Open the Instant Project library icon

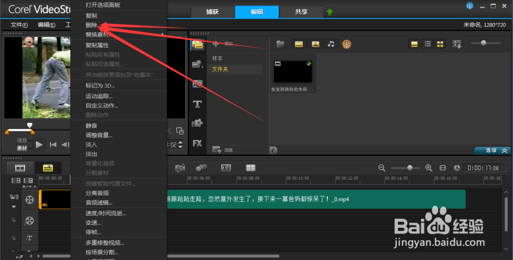click(198, 64)
